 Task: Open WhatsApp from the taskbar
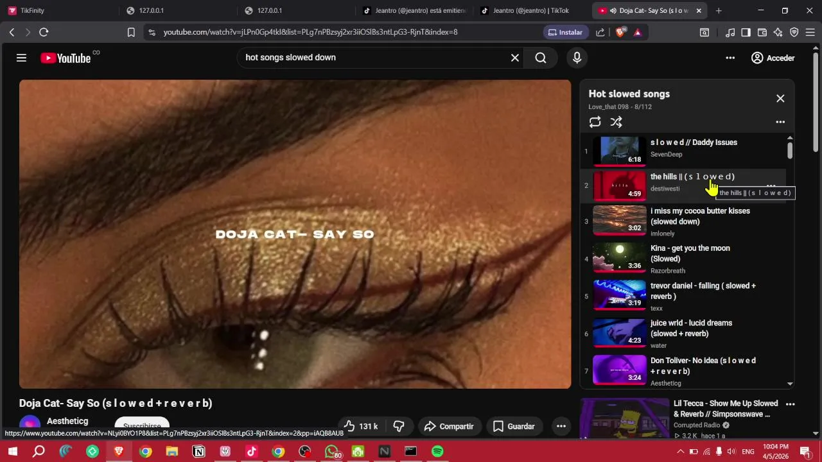tap(331, 452)
